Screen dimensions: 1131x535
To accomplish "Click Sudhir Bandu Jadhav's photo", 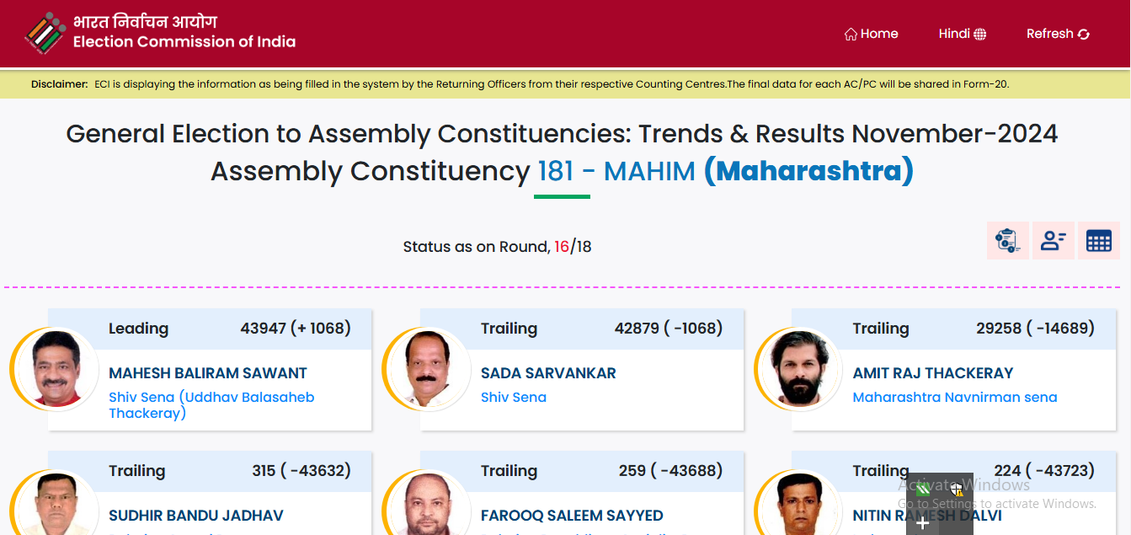I will tap(56, 503).
